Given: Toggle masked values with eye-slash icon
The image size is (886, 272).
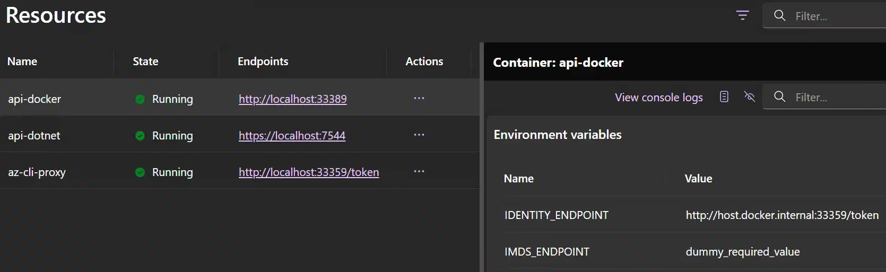Looking at the screenshot, I should 749,96.
